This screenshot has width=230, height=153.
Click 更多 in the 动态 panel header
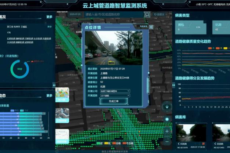click(x=50, y=95)
